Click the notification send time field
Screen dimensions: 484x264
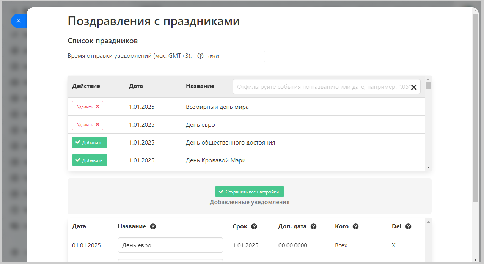pyautogui.click(x=234, y=57)
